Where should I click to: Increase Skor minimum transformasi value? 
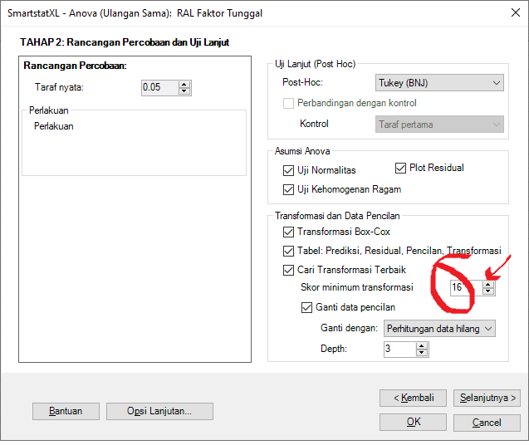[488, 283]
